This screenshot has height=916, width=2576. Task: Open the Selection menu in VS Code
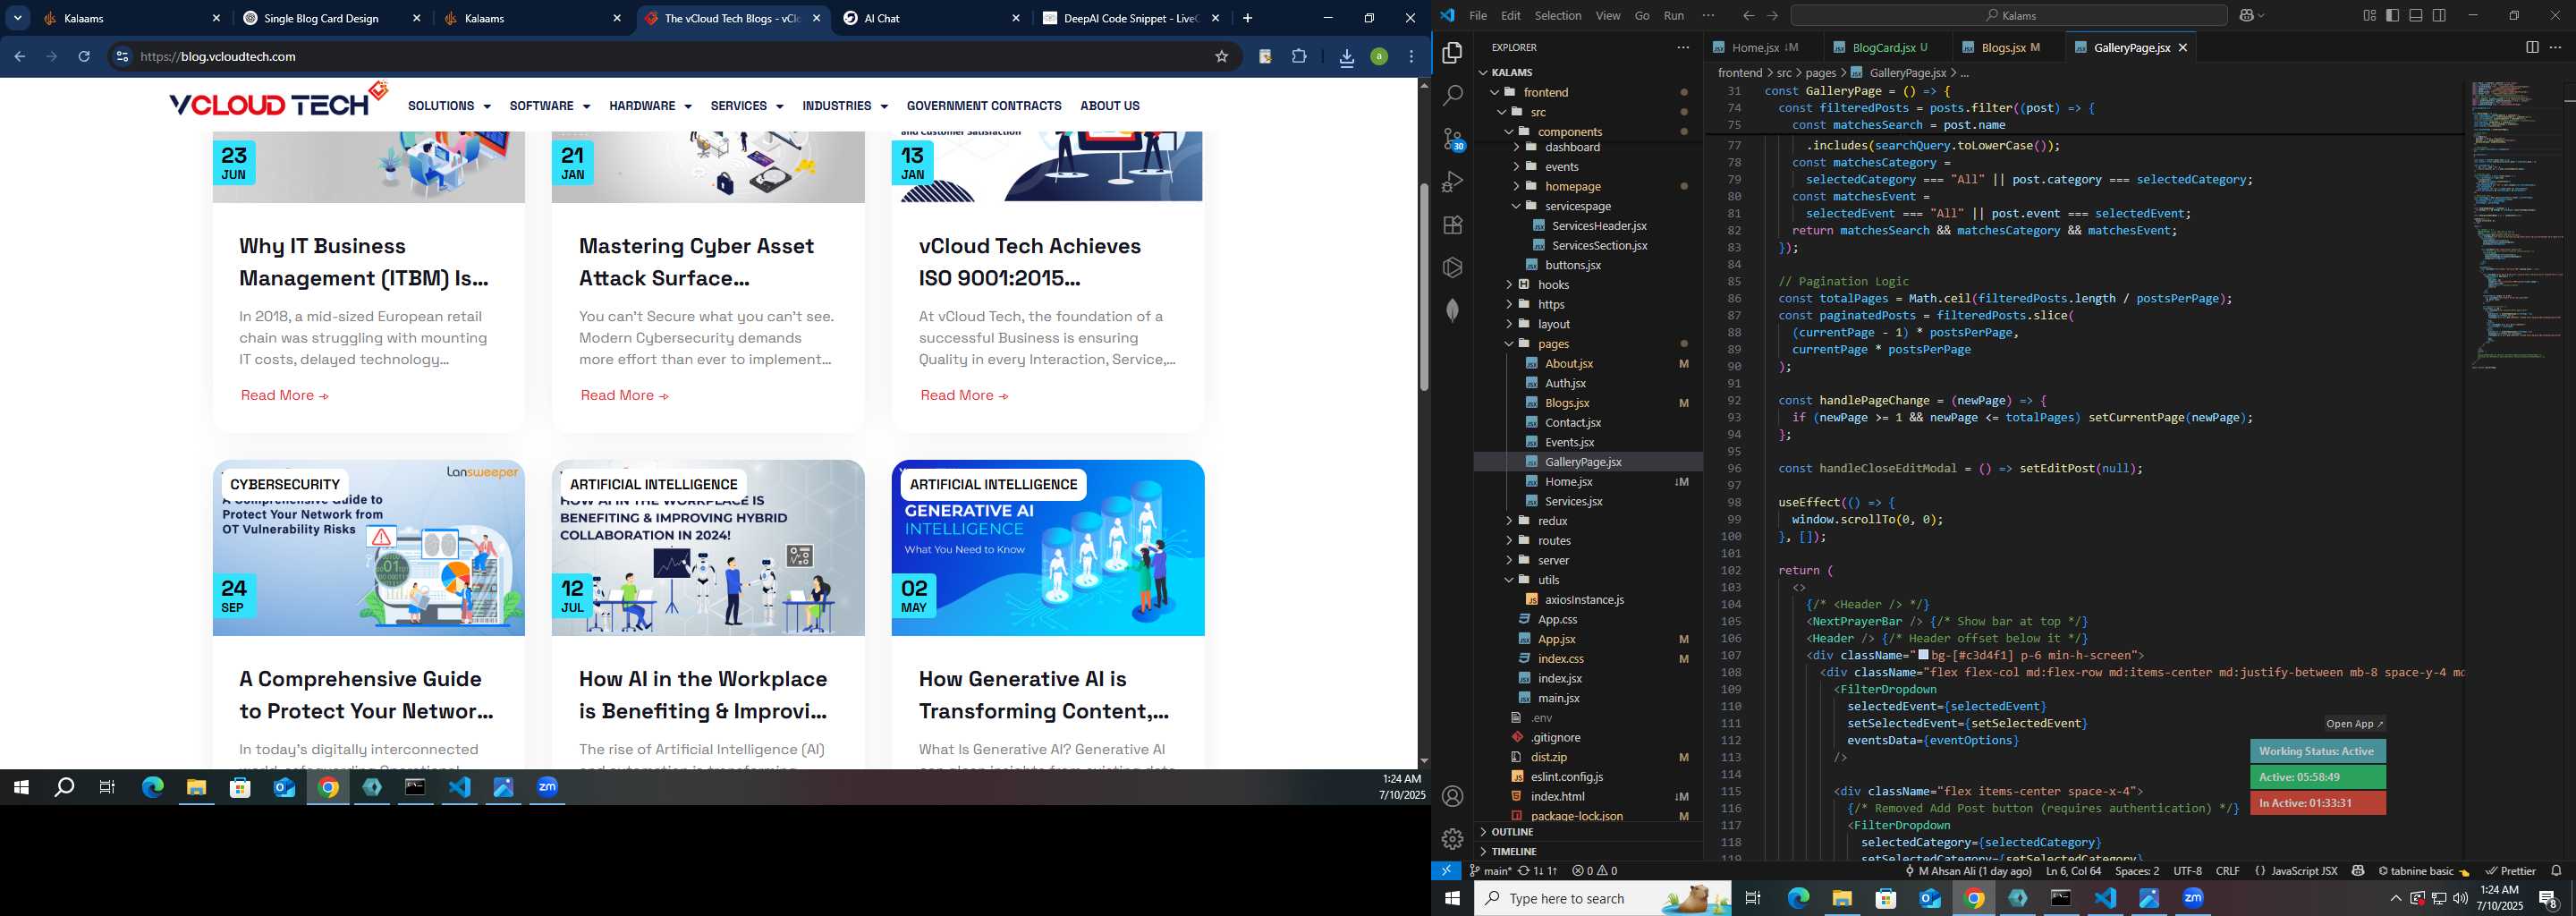tap(1558, 16)
